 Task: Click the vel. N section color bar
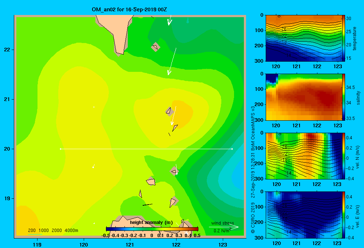[344, 156]
